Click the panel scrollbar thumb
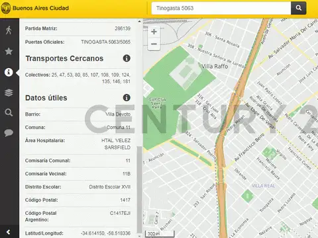Screen dimensions: 318x238 [139, 190]
